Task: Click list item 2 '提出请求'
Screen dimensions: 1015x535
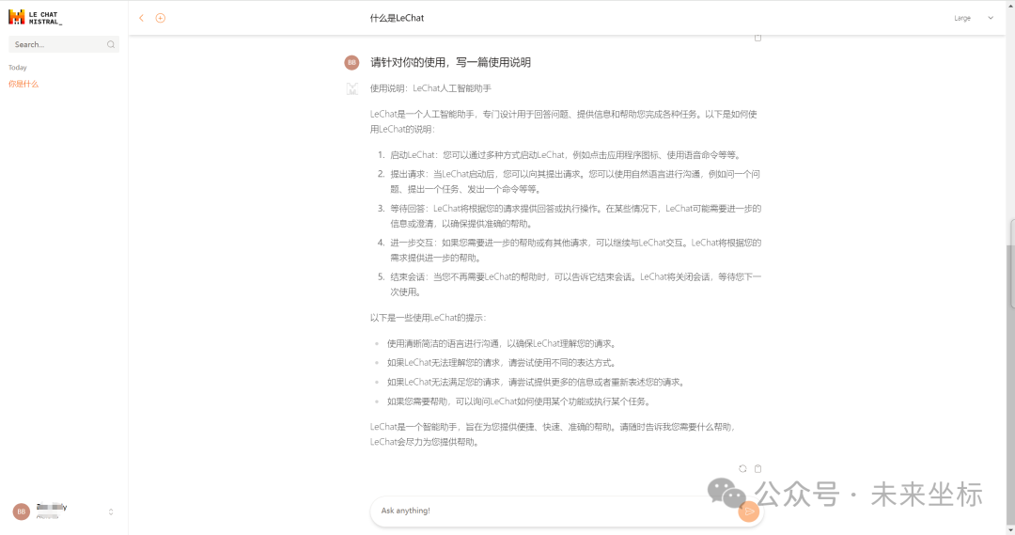Action: click(x=575, y=181)
